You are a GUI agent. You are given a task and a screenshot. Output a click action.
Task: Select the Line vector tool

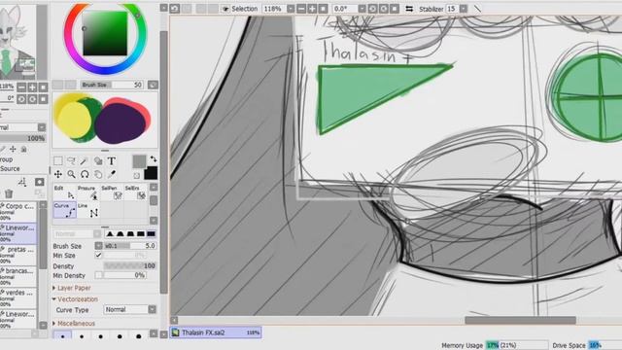(88, 210)
